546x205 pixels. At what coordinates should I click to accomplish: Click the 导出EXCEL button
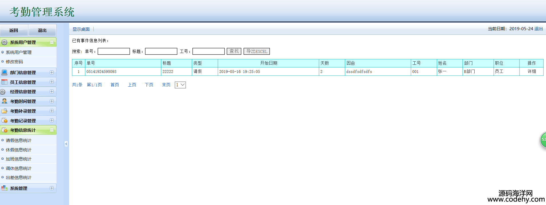coord(257,51)
